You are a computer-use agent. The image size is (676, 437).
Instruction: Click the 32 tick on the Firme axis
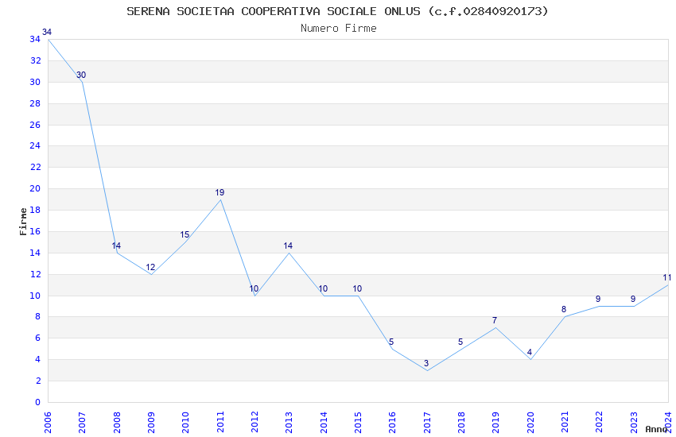pyautogui.click(x=35, y=60)
